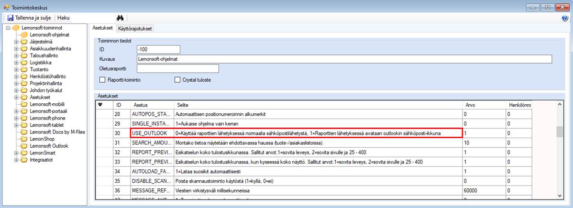Click the ID input field

tap(158, 49)
